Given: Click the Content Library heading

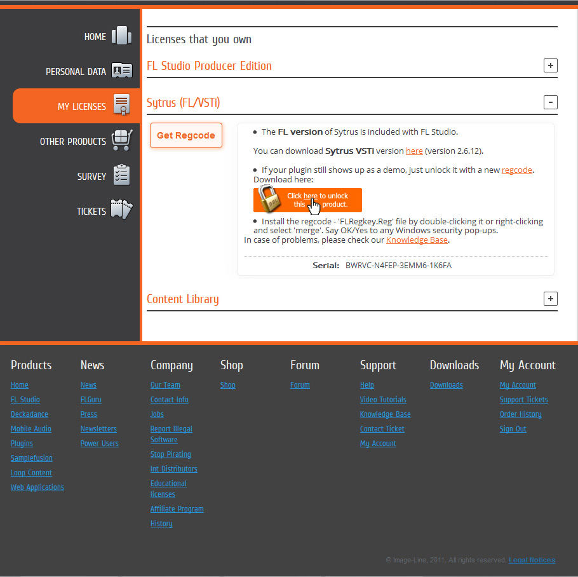Looking at the screenshot, I should (x=182, y=299).
